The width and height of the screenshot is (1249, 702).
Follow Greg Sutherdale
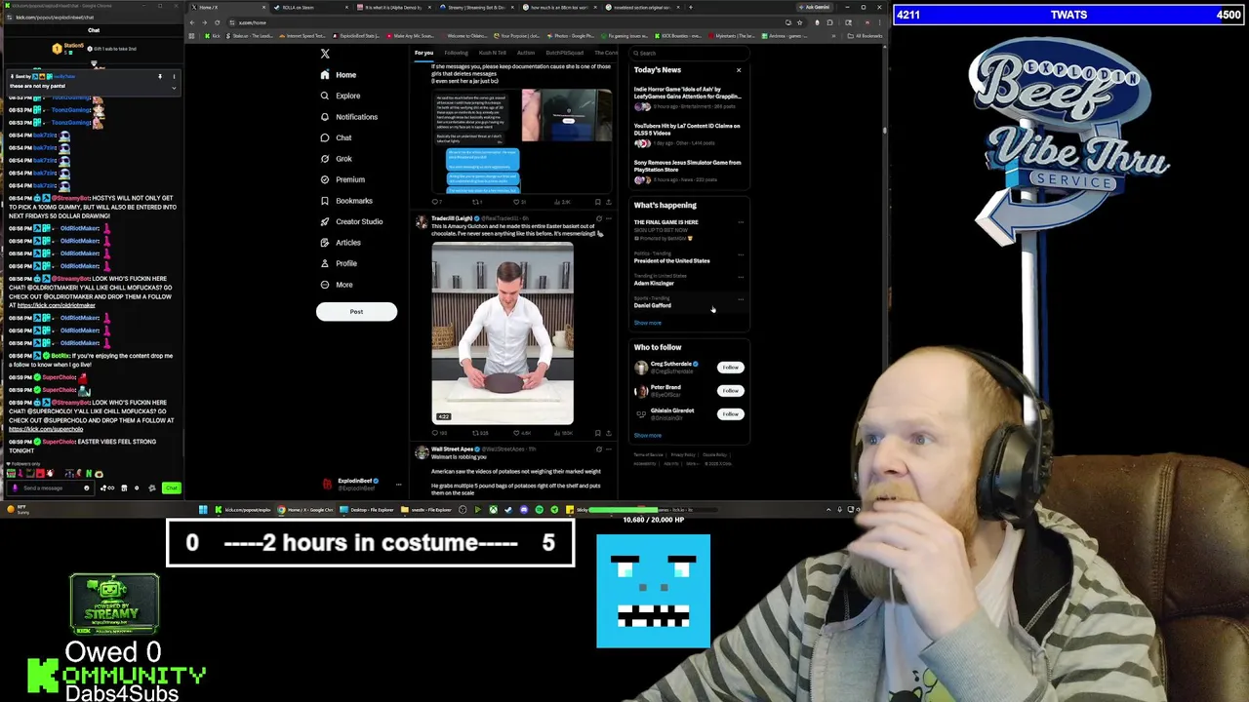click(x=730, y=368)
